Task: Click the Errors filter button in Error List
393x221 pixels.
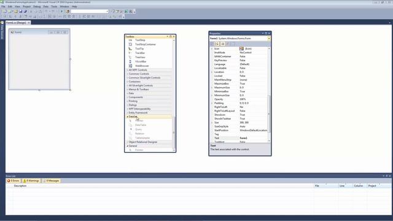Action: click(x=14, y=180)
